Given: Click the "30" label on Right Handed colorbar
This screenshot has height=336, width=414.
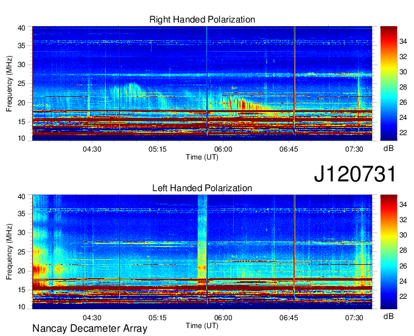Looking at the screenshot, I should coord(403,72).
